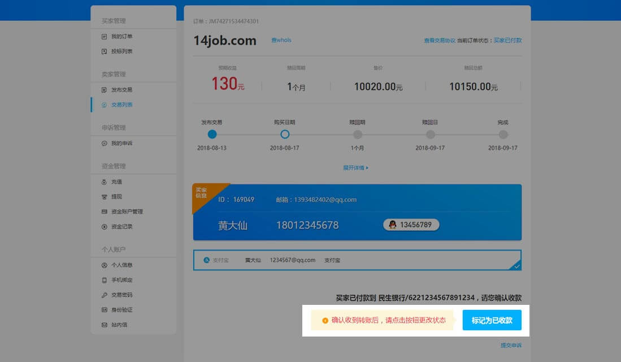
Task: Click the 提现 withdraw icon
Action: click(104, 197)
